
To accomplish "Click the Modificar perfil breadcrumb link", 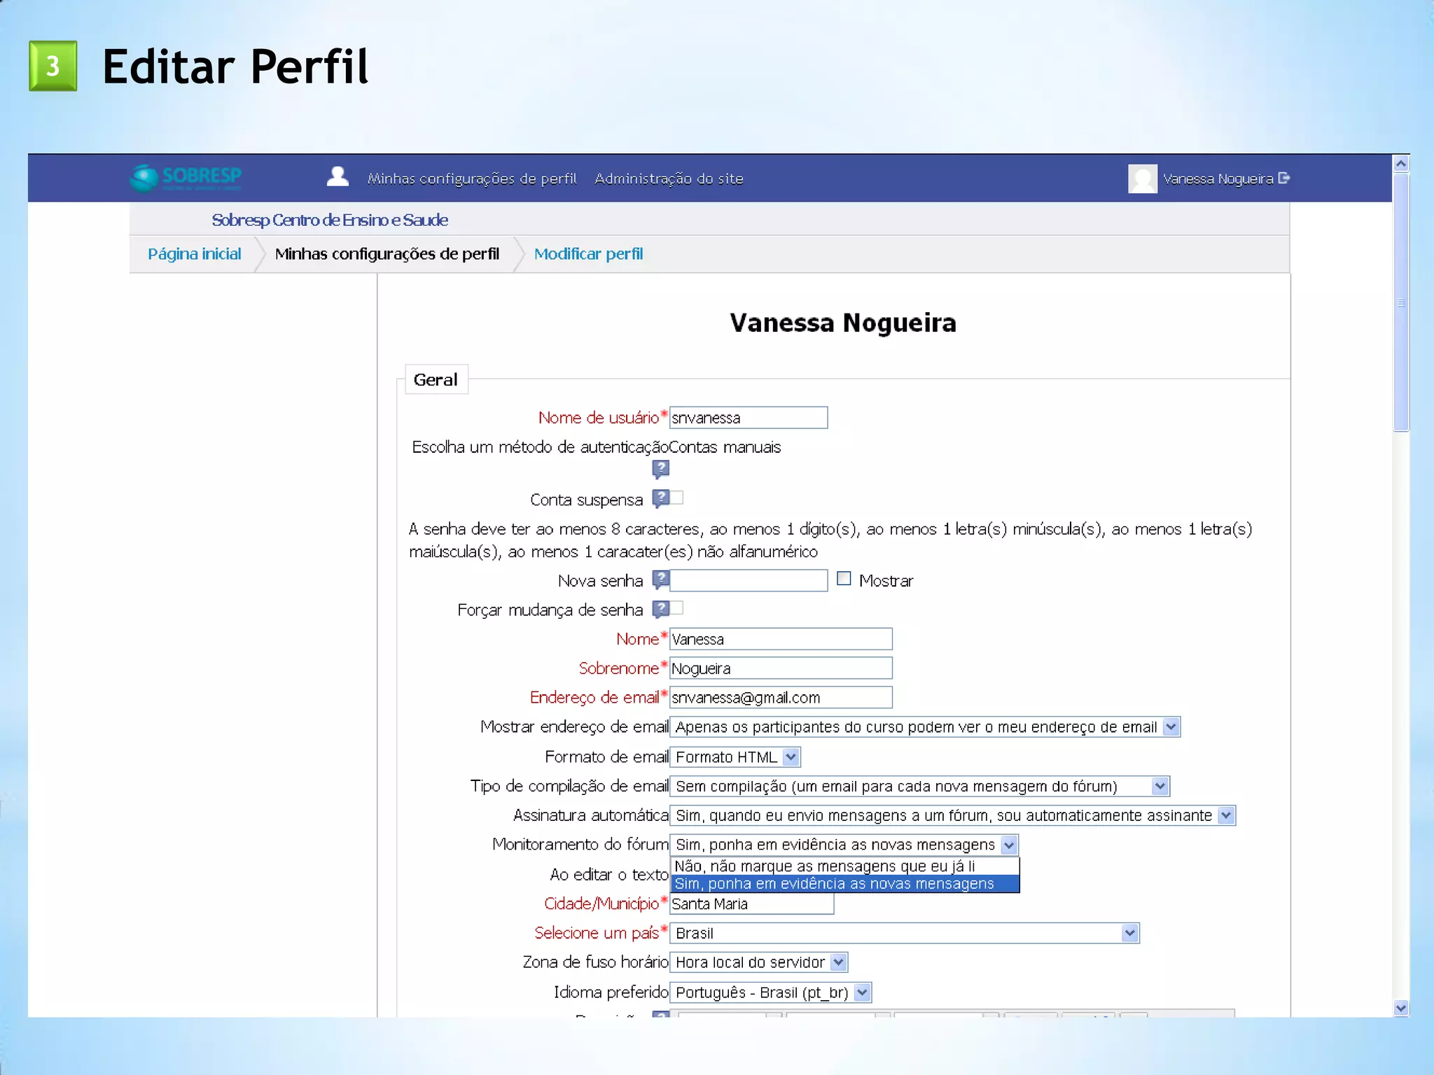I will (x=588, y=254).
